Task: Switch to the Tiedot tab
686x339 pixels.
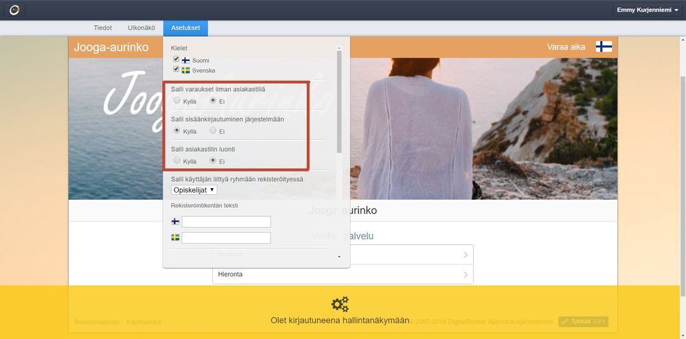Action: [x=103, y=28]
